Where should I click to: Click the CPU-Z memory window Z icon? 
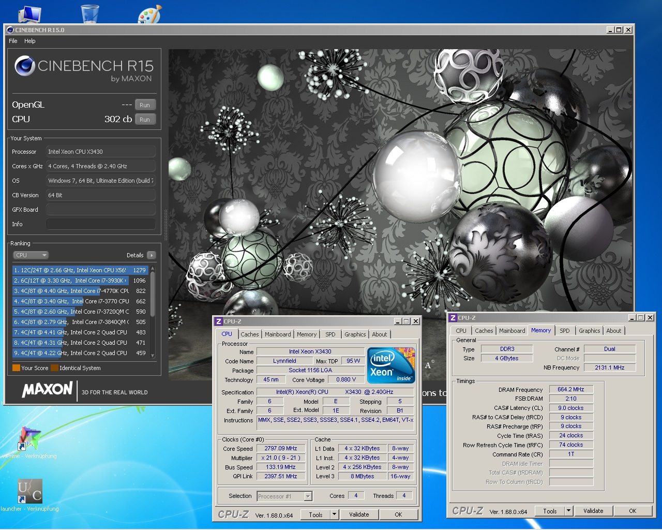point(453,318)
